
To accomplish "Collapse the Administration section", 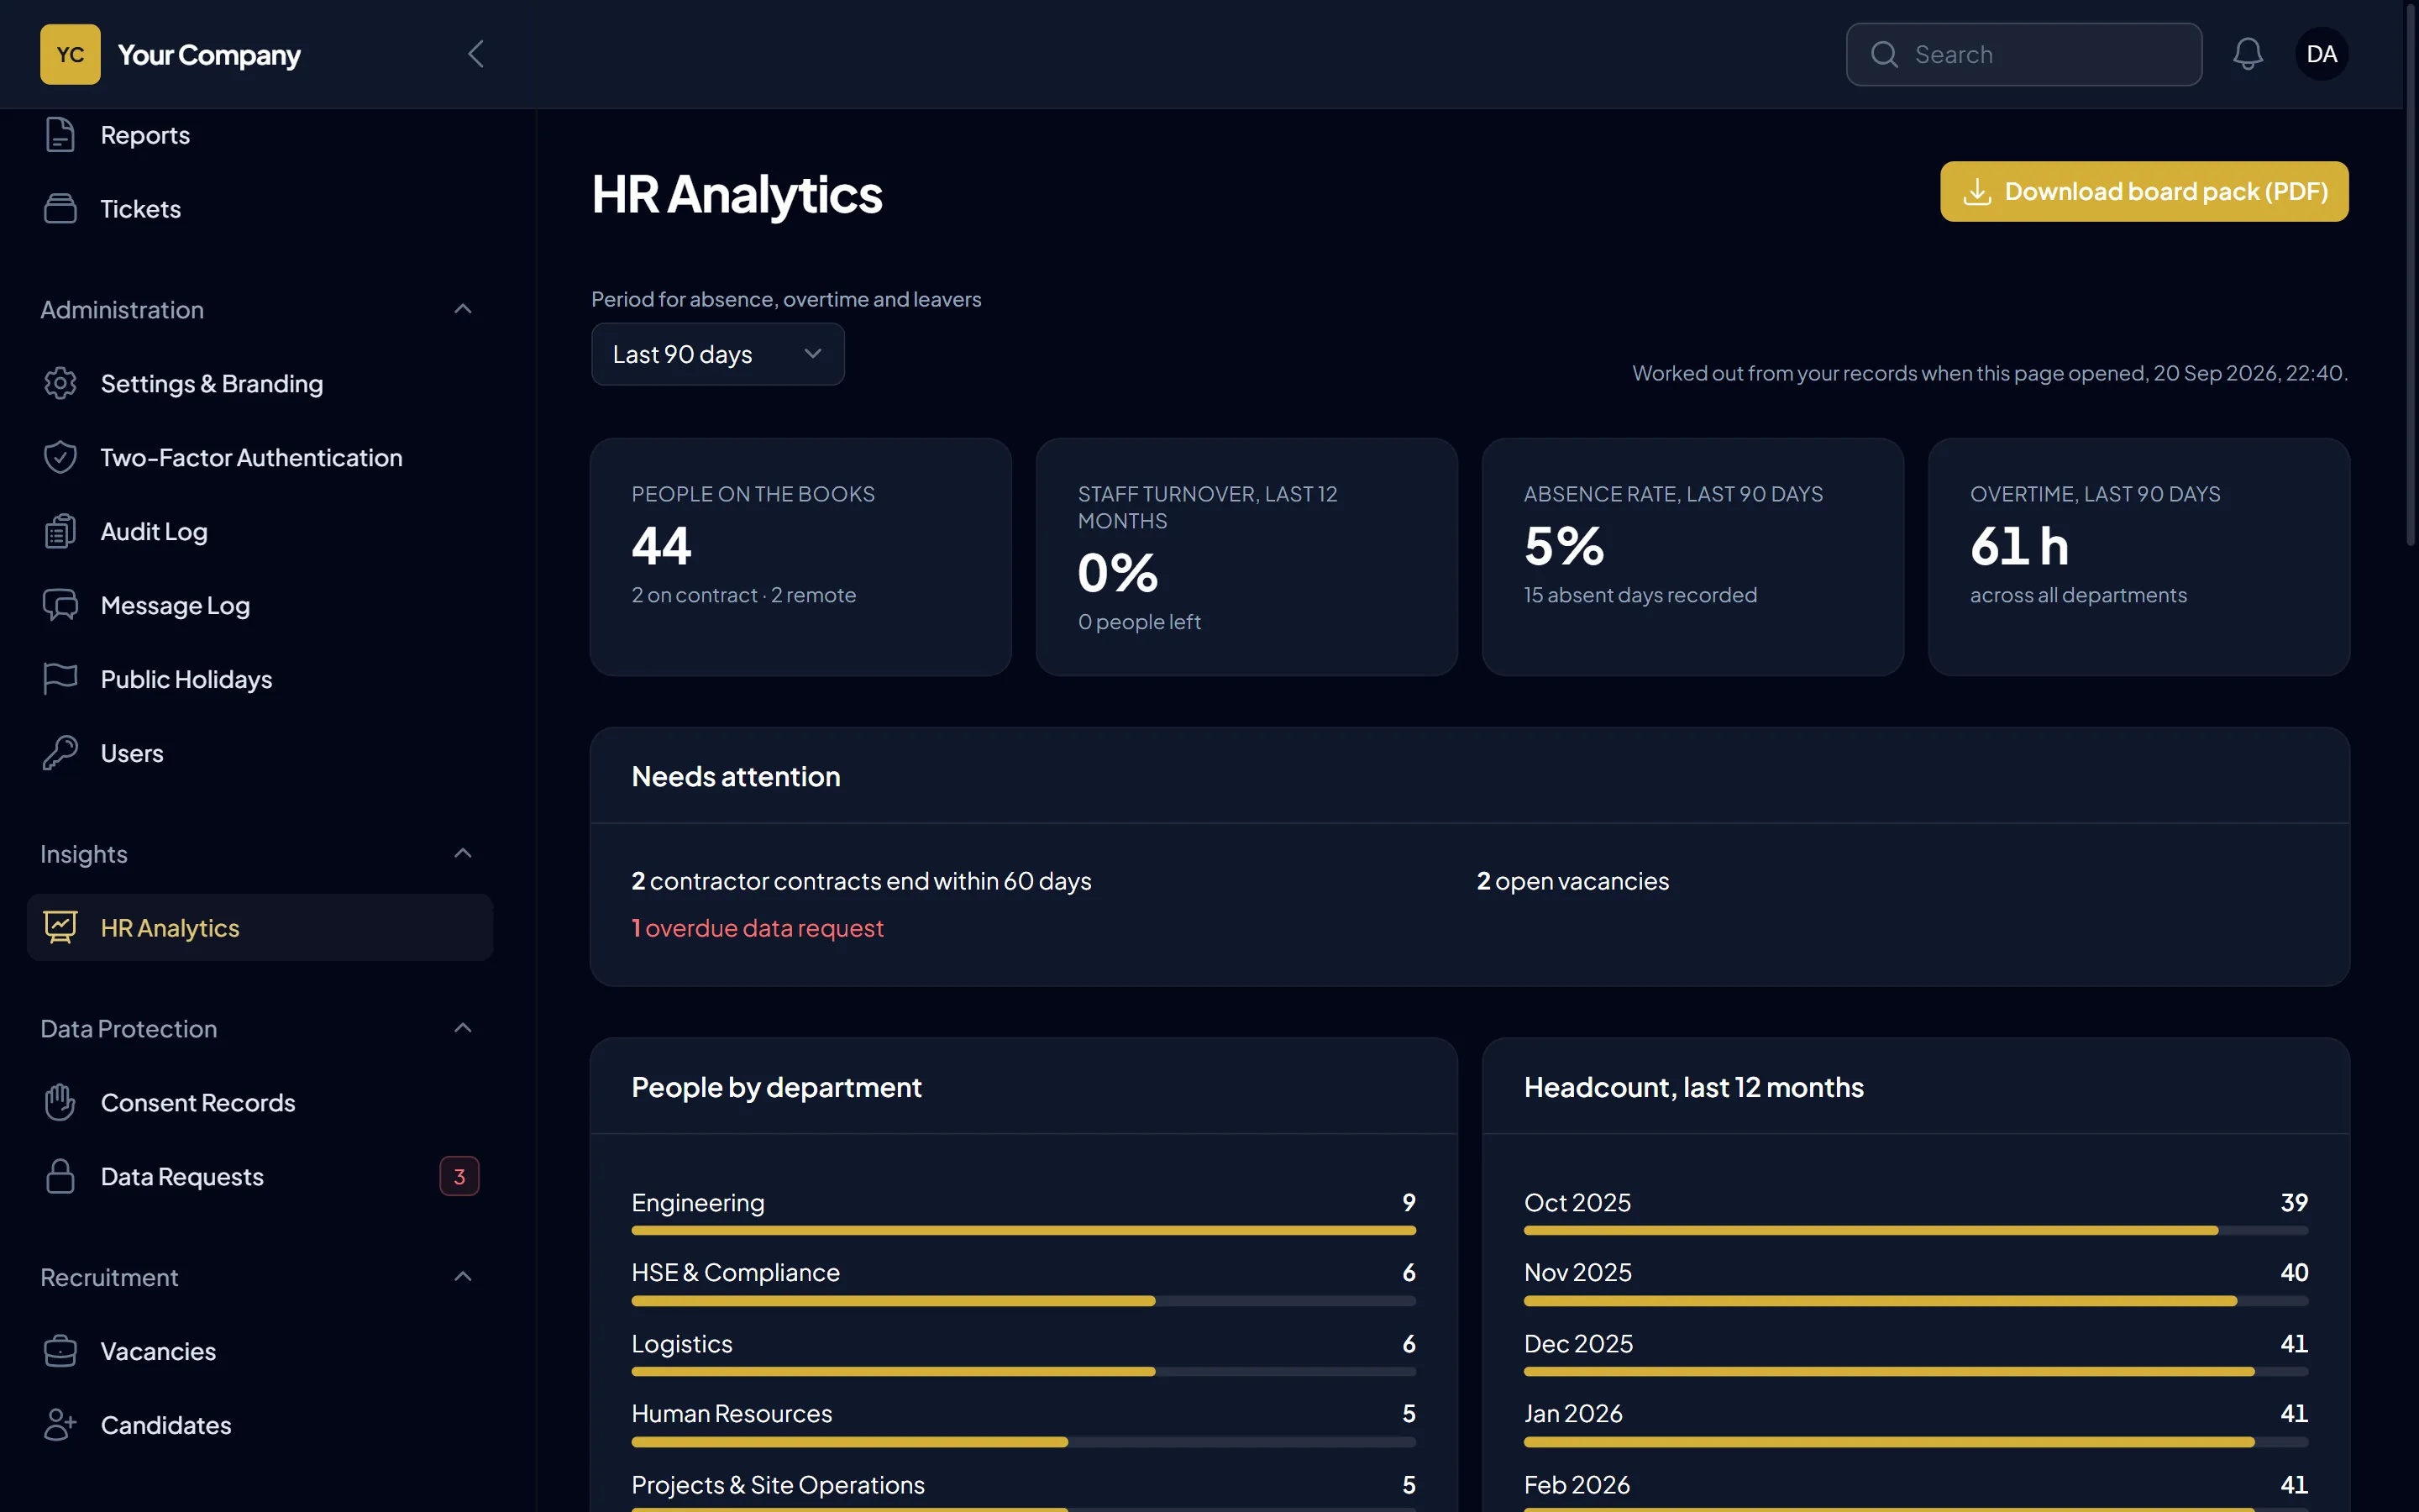I will click(x=463, y=309).
